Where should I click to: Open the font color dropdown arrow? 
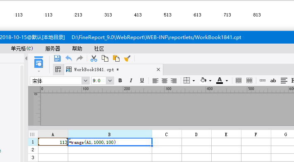pos(227,81)
